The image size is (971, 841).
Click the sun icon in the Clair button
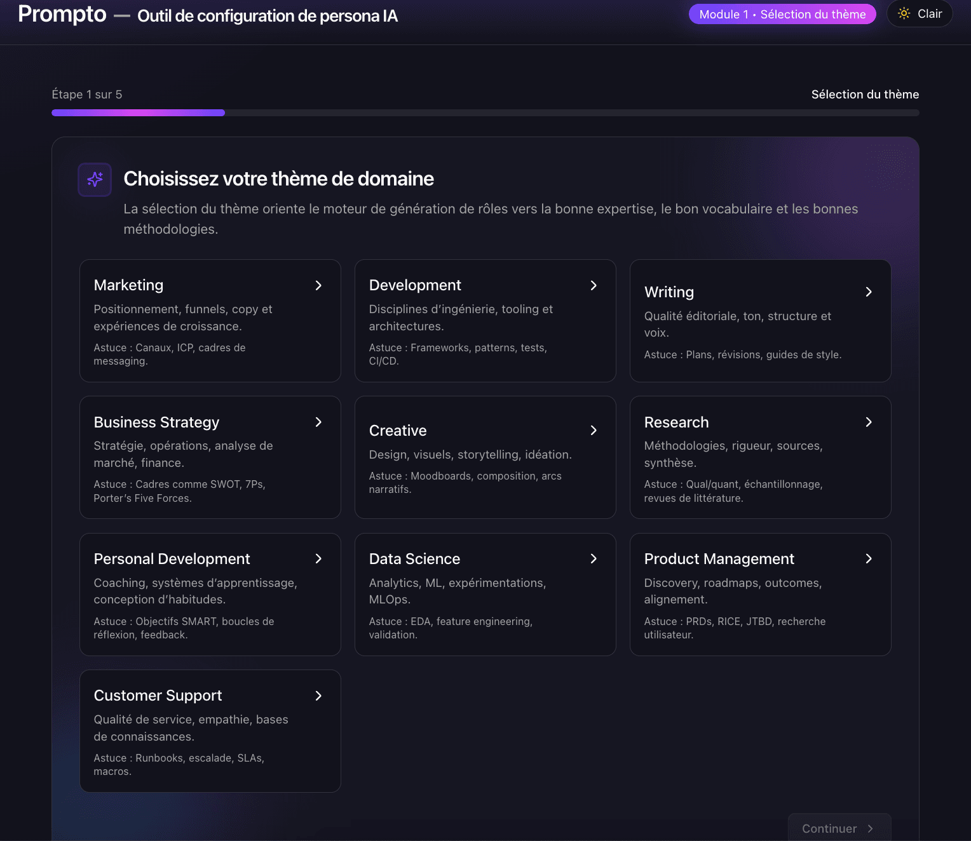point(904,13)
